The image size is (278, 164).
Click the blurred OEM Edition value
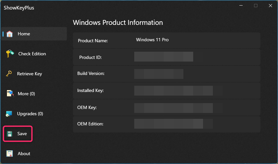pyautogui.click(x=169, y=124)
